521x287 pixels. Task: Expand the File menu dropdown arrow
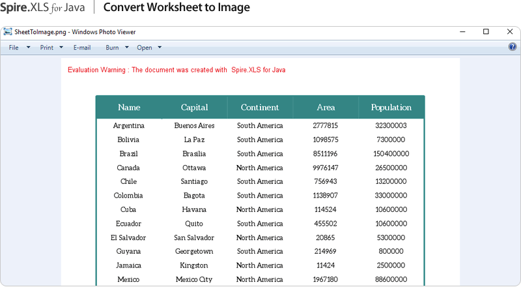coord(28,48)
